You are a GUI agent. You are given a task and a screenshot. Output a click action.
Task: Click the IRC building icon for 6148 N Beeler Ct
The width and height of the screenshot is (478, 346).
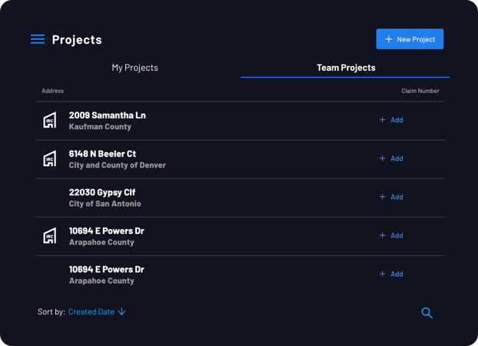[49, 158]
